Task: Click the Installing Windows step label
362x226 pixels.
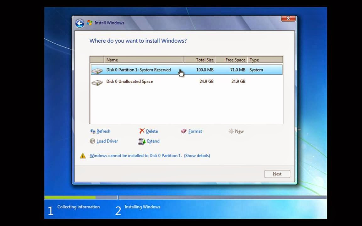Action: [x=142, y=207]
